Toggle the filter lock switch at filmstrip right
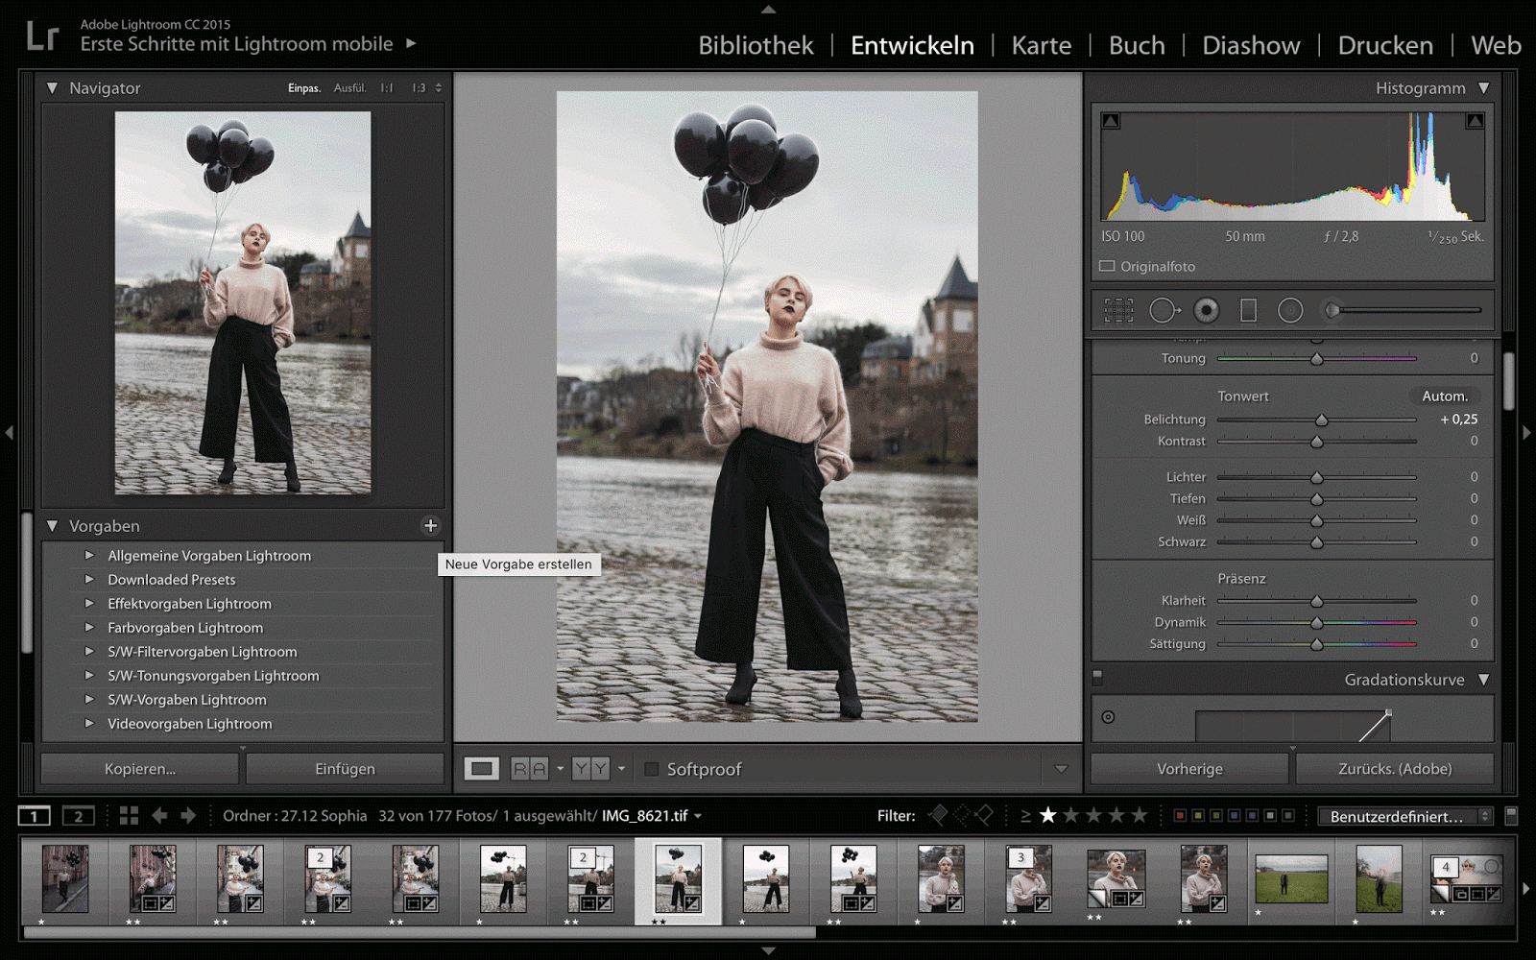 coord(1511,816)
